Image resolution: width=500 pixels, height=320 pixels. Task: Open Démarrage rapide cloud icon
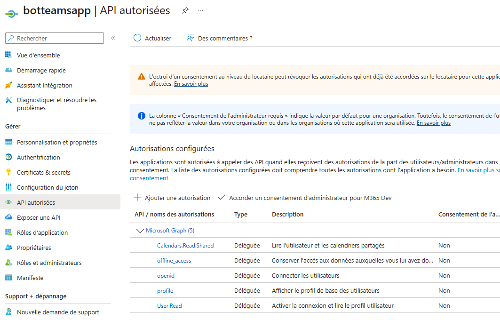pos(8,70)
